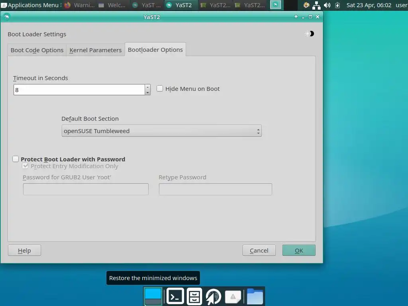Toggle Protect Entry Modification Only checkbox
The width and height of the screenshot is (408, 306).
point(25,166)
